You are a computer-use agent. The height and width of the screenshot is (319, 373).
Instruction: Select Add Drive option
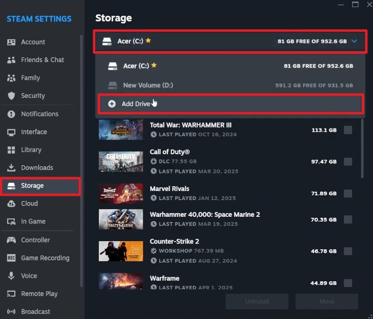[x=230, y=104]
